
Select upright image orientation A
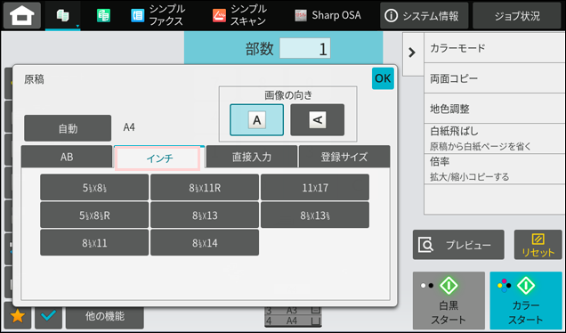(x=256, y=120)
